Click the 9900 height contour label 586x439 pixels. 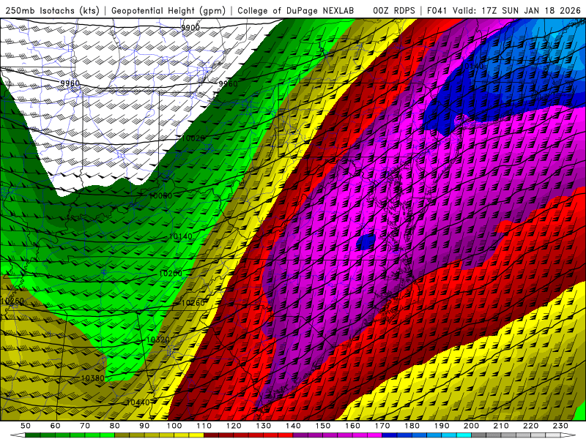[x=190, y=28]
